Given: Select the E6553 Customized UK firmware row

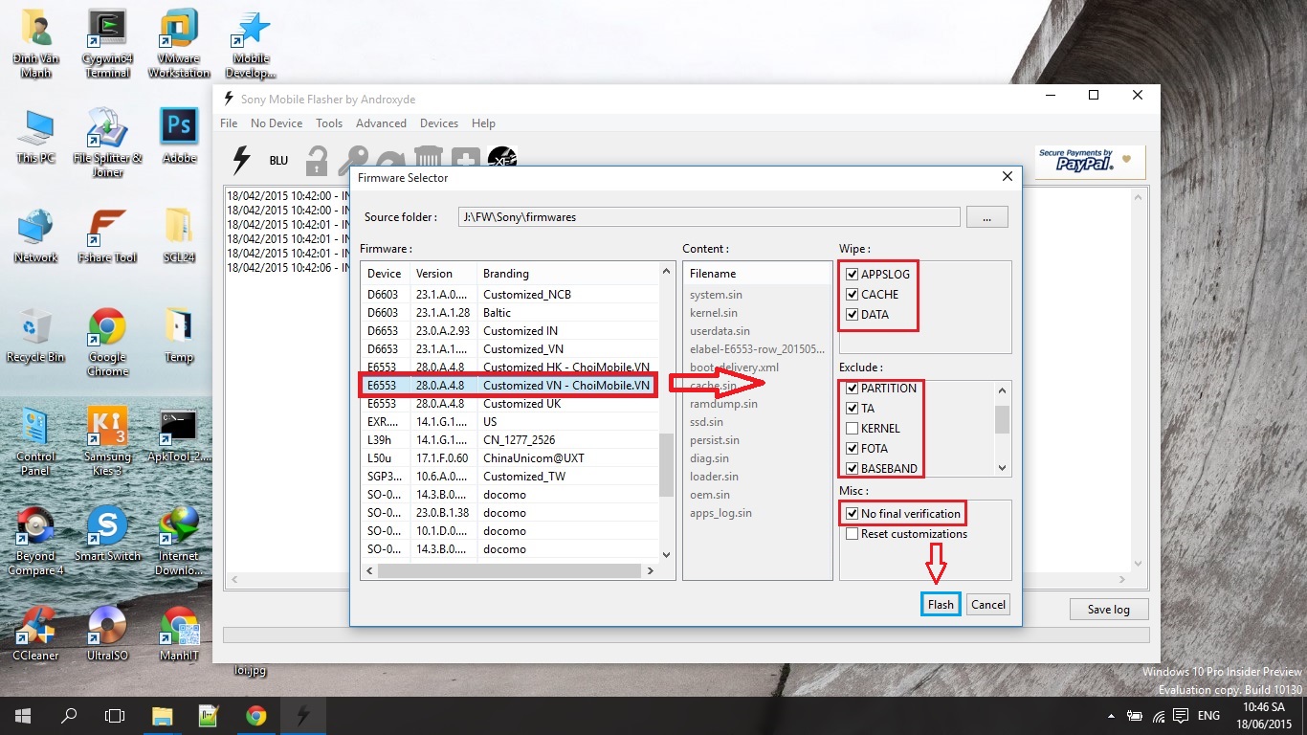Looking at the screenshot, I should pos(508,404).
